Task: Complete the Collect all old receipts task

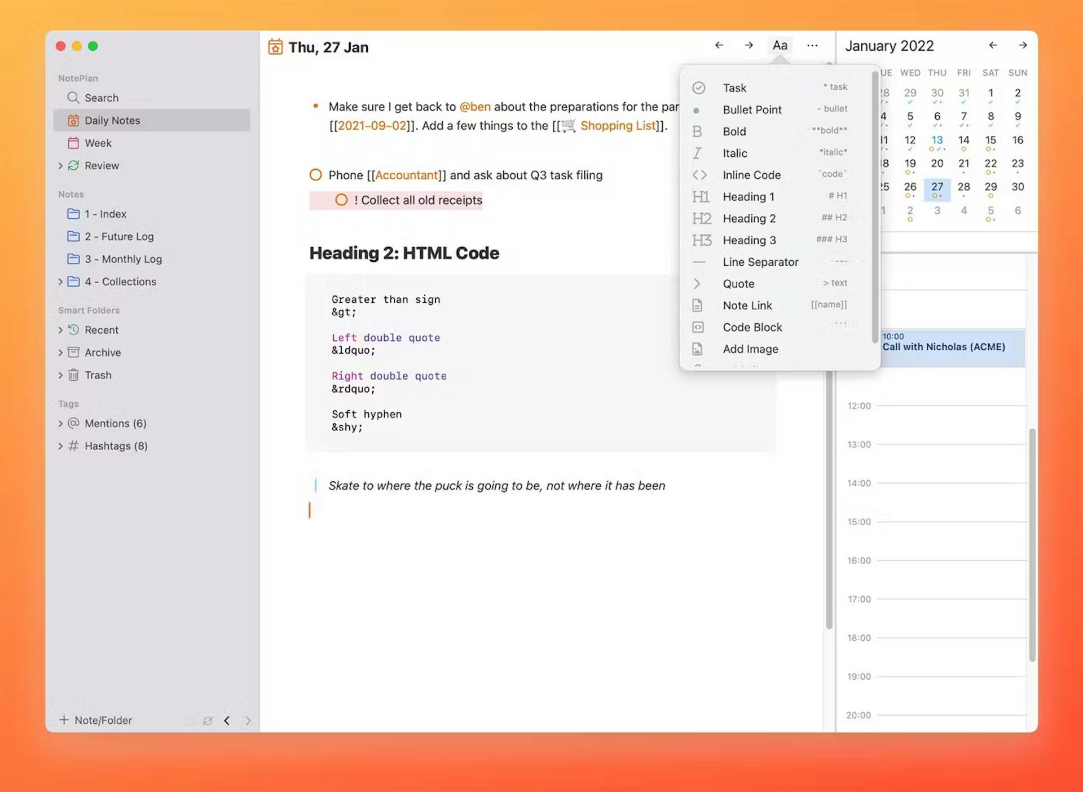Action: [x=342, y=200]
